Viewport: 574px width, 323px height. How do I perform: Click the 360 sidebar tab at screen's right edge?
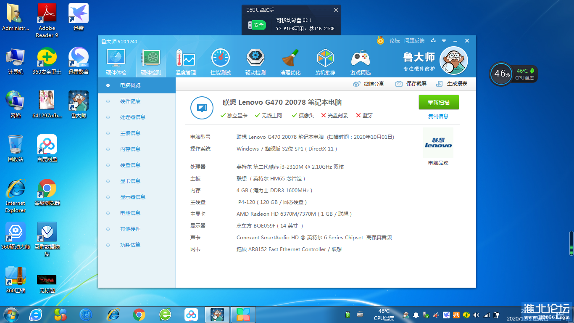[x=571, y=244]
